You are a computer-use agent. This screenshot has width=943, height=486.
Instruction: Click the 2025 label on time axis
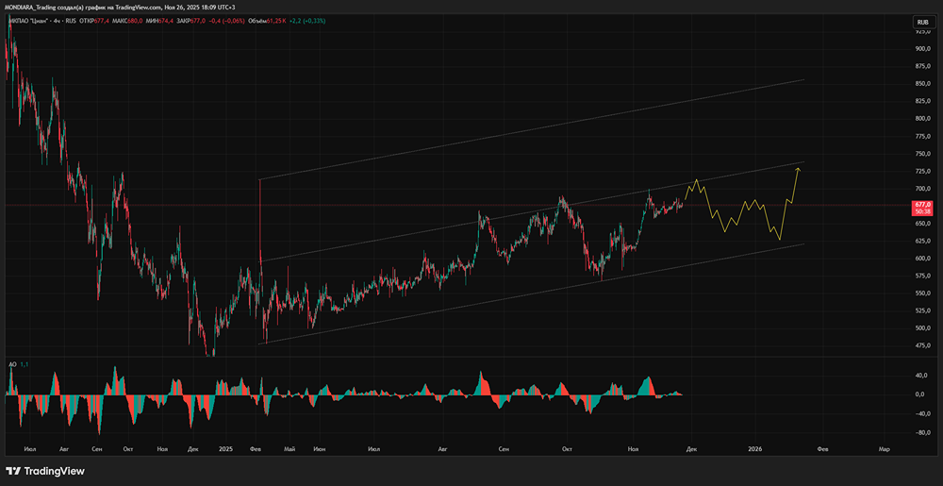tap(223, 451)
